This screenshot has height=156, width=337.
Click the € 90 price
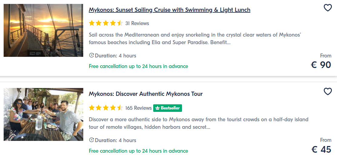tap(321, 65)
